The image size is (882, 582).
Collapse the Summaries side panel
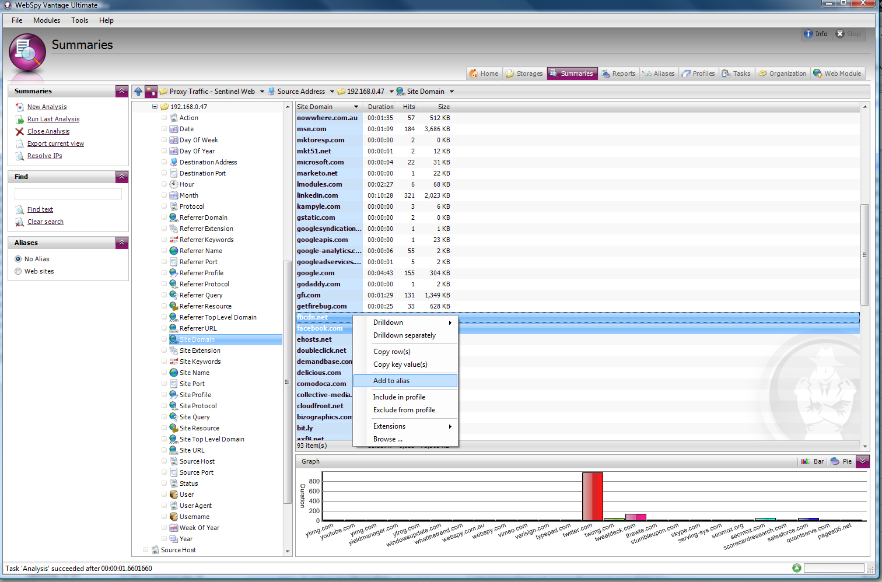(121, 91)
